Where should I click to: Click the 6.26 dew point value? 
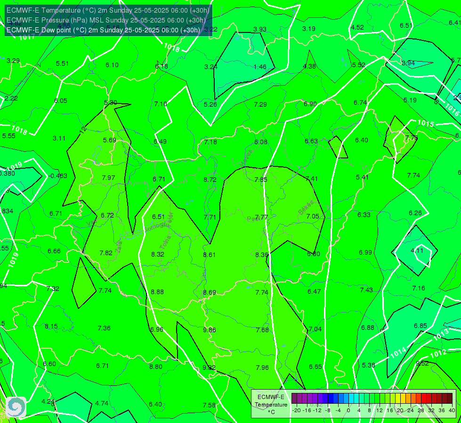click(415, 213)
